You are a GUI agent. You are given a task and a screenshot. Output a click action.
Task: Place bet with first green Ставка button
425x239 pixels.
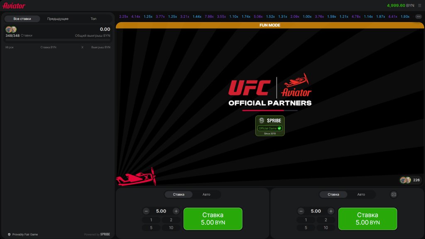pos(212,219)
